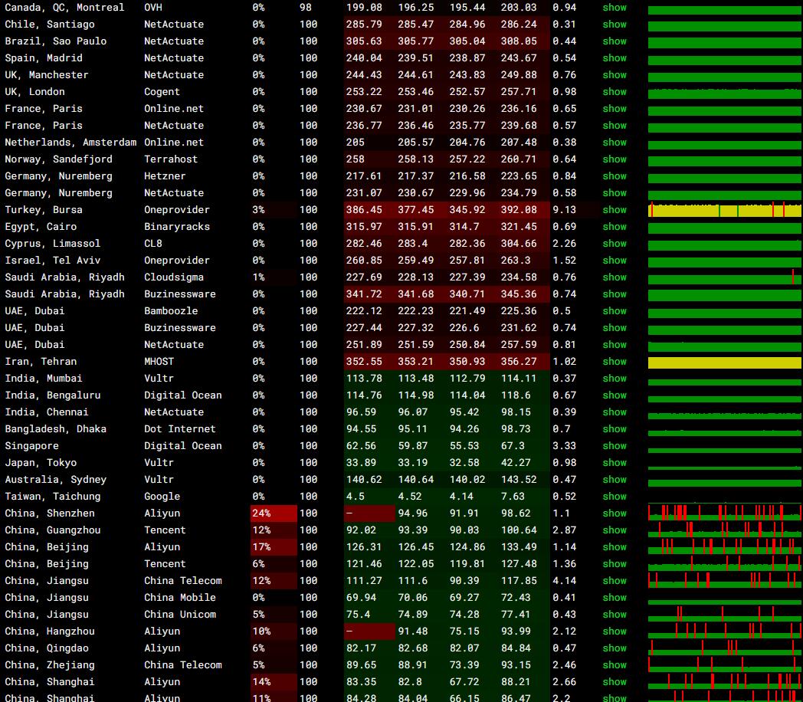This screenshot has width=803, height=702.
Task: Open show for China, Qingdao
Action: [x=614, y=648]
